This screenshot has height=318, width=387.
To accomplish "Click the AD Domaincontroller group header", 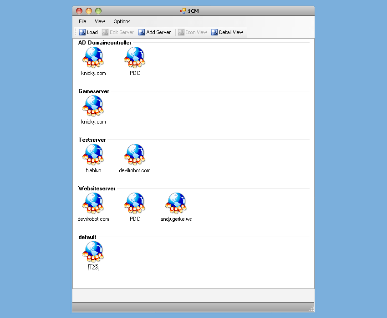I will (x=105, y=43).
